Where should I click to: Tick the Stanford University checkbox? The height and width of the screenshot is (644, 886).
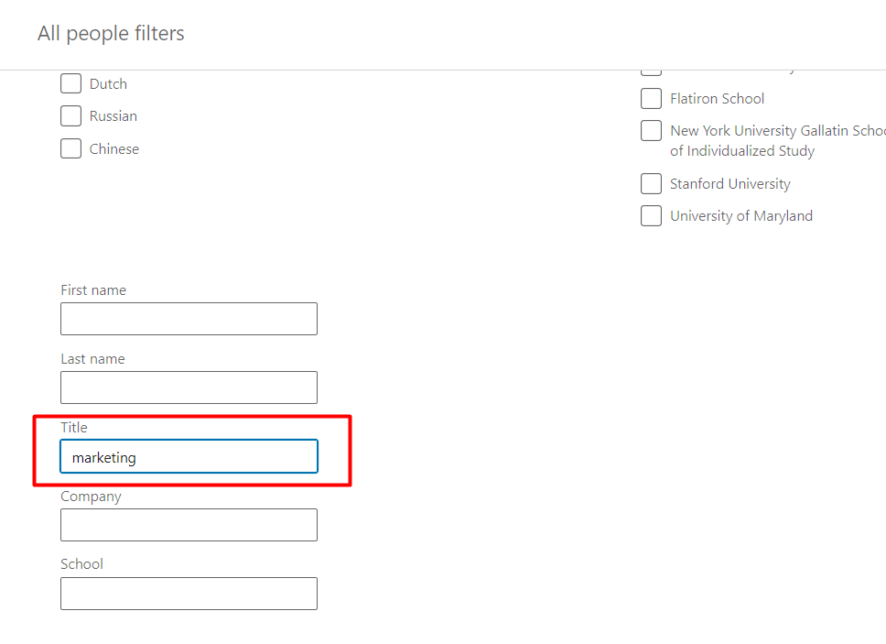click(x=651, y=184)
